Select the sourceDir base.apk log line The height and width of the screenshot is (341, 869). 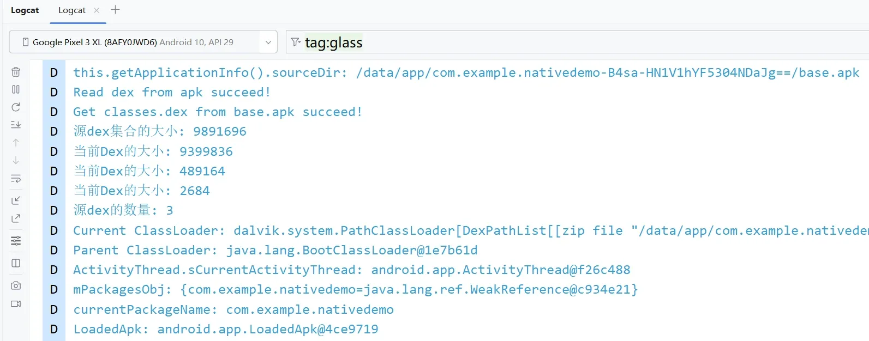pos(466,72)
